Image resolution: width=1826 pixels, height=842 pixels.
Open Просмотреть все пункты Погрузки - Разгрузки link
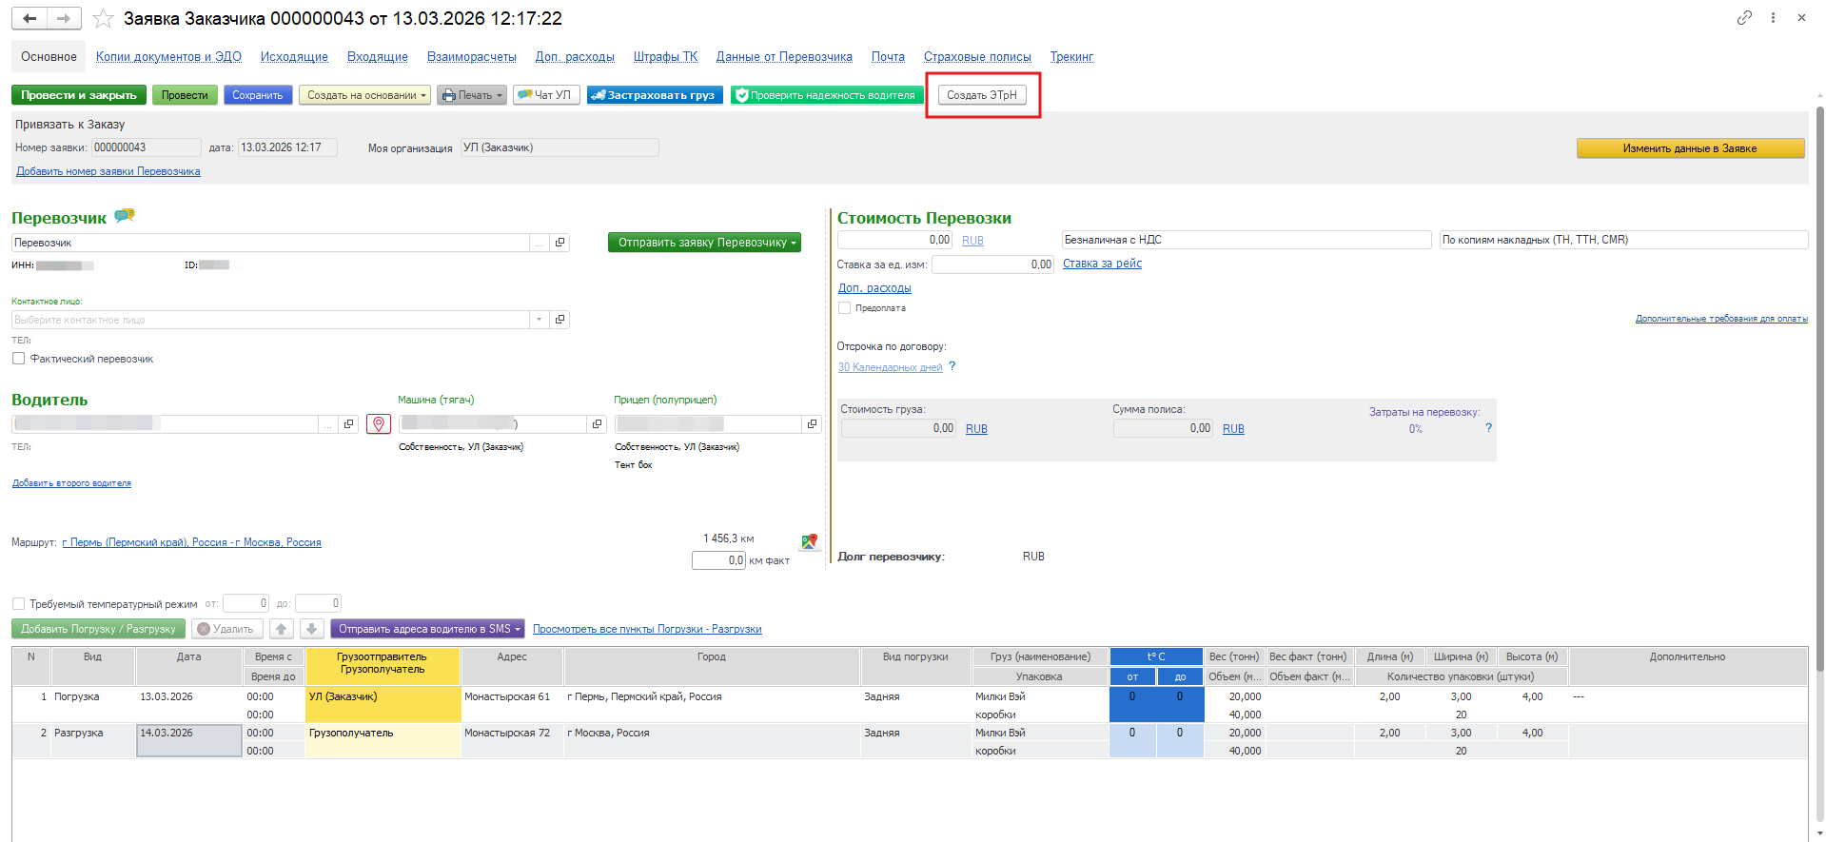point(647,629)
